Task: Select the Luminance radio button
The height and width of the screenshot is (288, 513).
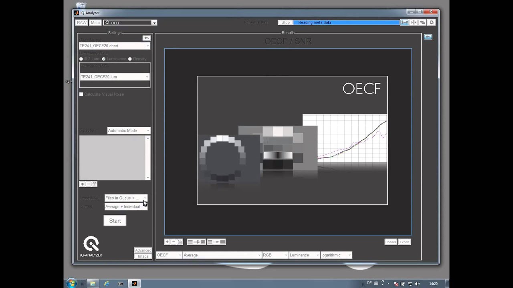Action: [x=104, y=59]
